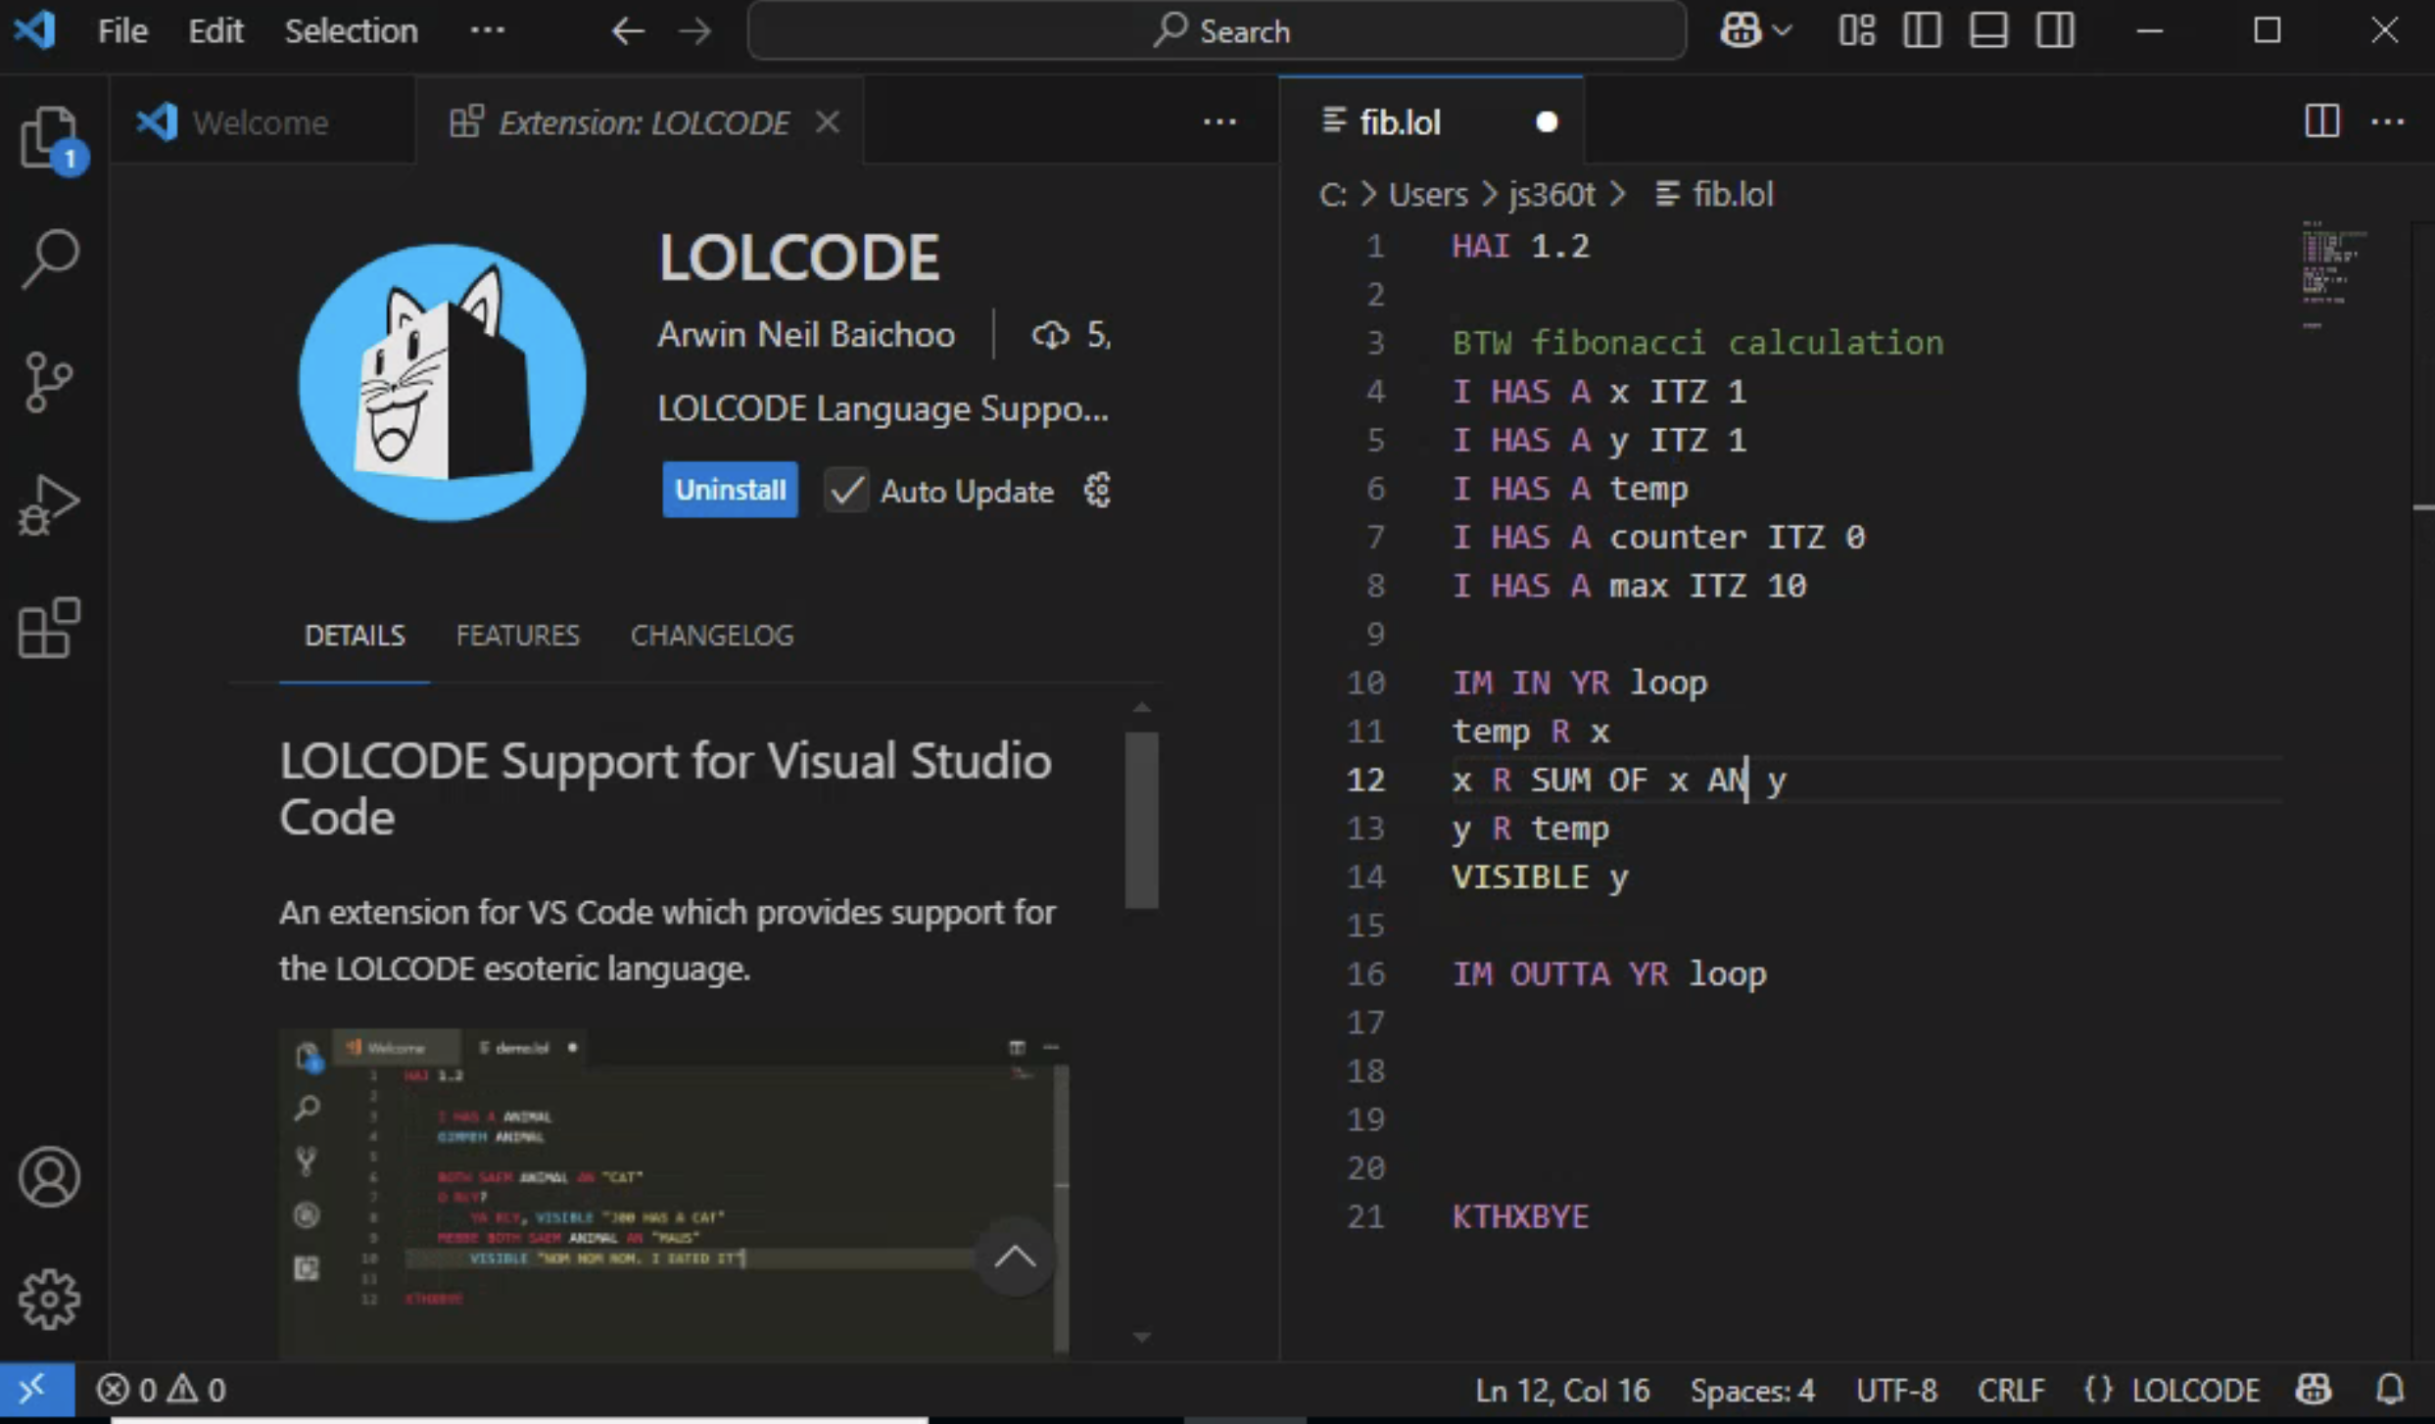Screen dimensions: 2435x1424
Task: Open the Extensions view icon
Action: point(49,628)
